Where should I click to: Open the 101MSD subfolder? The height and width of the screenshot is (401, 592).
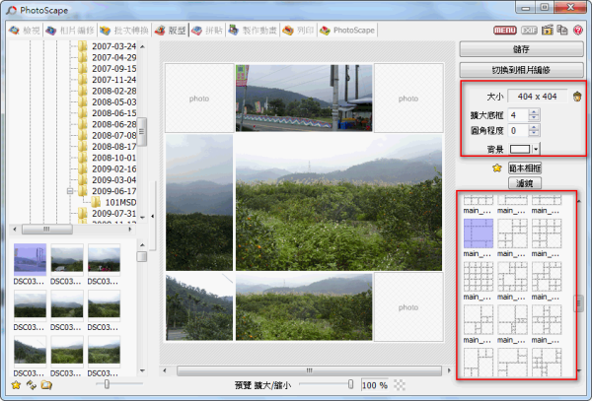[x=120, y=202]
